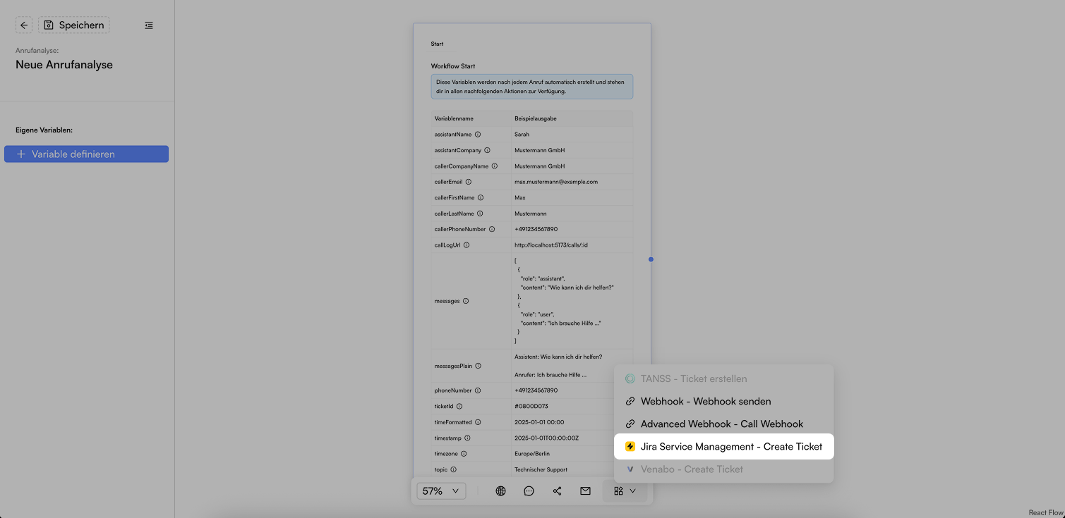Toggle the integrations grid dropdown
This screenshot has width=1065, height=518.
click(625, 491)
